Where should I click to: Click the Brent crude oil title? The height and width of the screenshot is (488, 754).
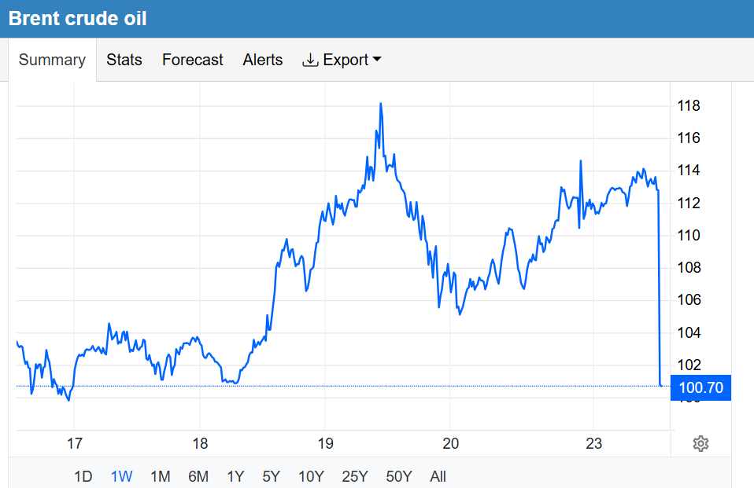(77, 18)
